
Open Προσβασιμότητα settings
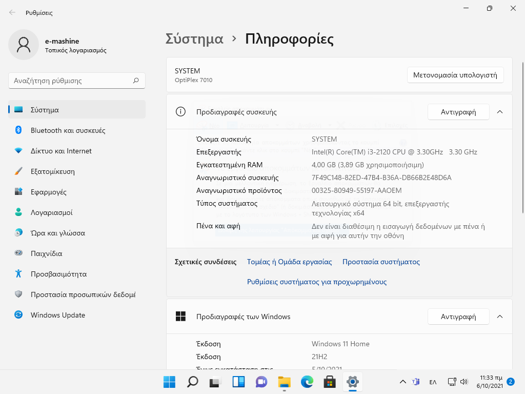point(77,274)
